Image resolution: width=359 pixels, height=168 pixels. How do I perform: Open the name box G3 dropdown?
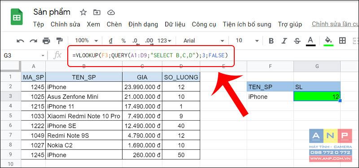[x=43, y=55]
